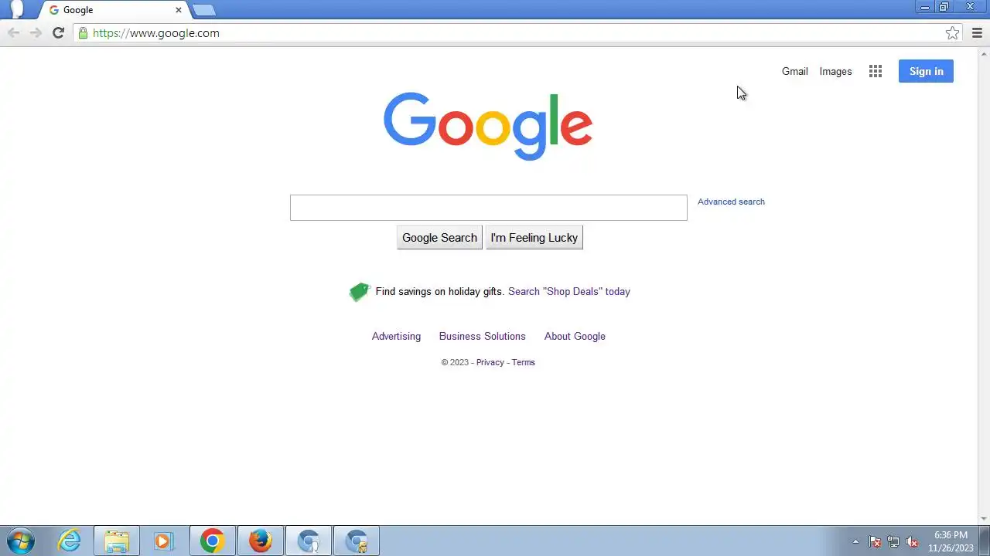
Task: Open the Google apps grid
Action: tap(876, 71)
